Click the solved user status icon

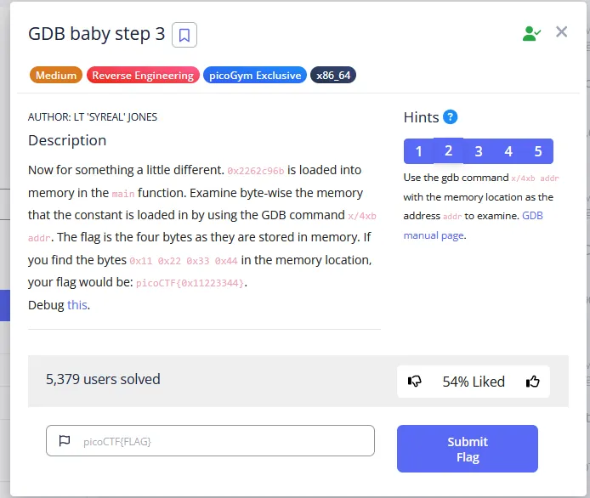click(532, 33)
